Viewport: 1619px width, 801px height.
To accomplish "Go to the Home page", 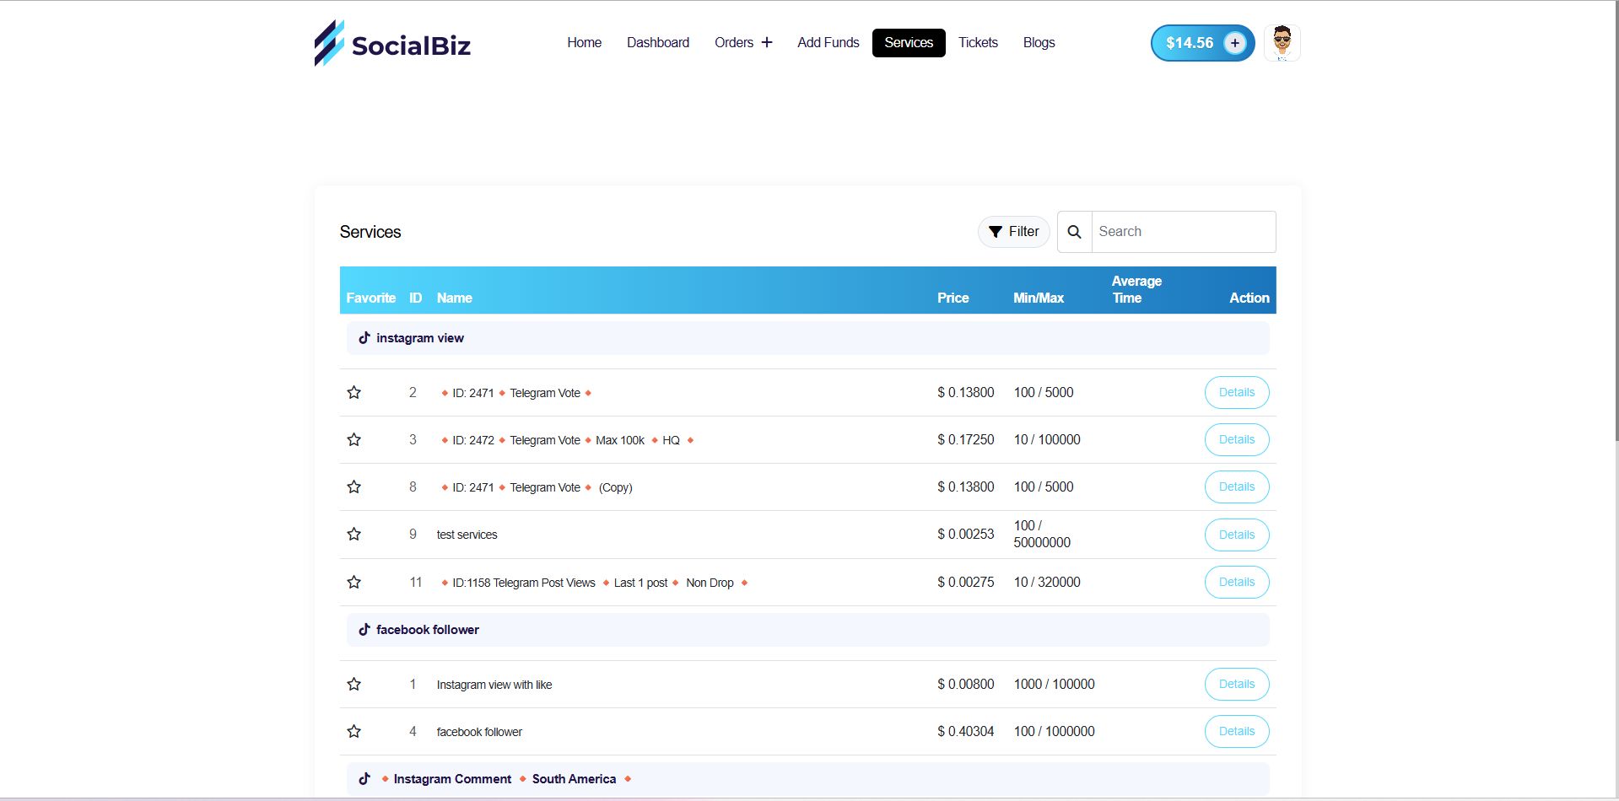I will tap(584, 43).
